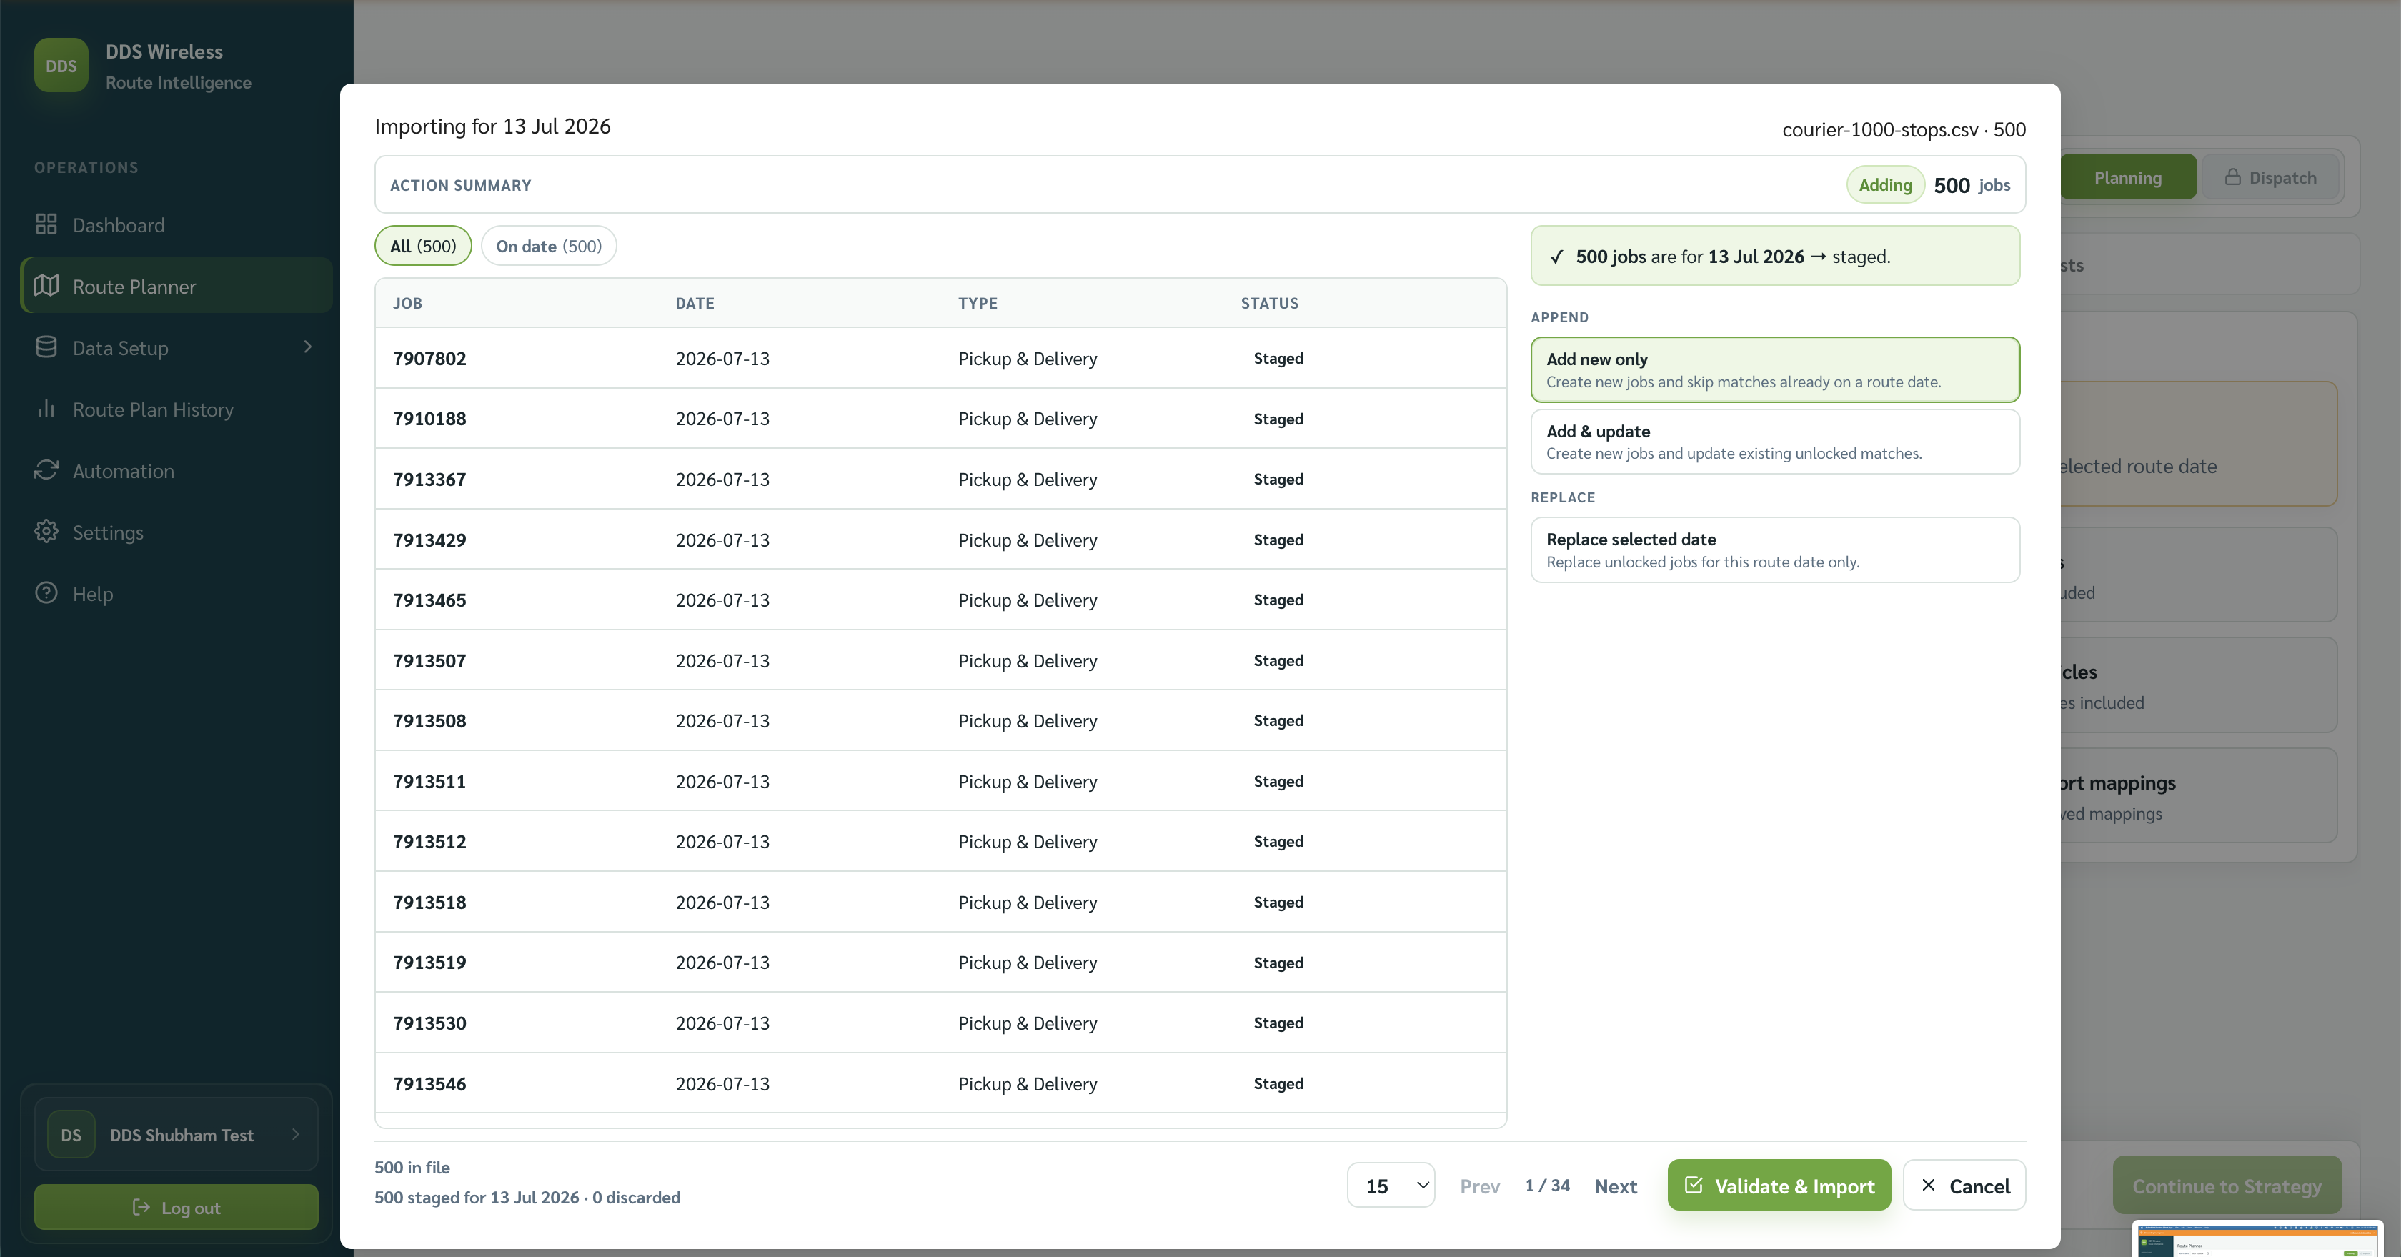Click the Log out button

click(177, 1207)
